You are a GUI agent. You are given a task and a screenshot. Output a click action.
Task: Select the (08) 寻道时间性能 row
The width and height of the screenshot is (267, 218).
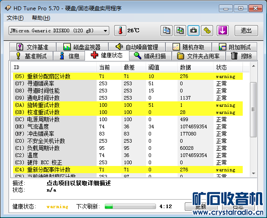(128, 91)
